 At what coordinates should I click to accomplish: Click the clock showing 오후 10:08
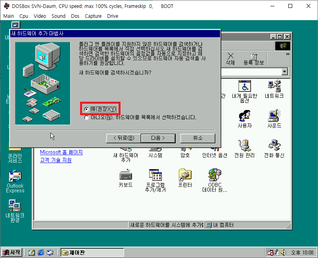pyautogui.click(x=302, y=252)
